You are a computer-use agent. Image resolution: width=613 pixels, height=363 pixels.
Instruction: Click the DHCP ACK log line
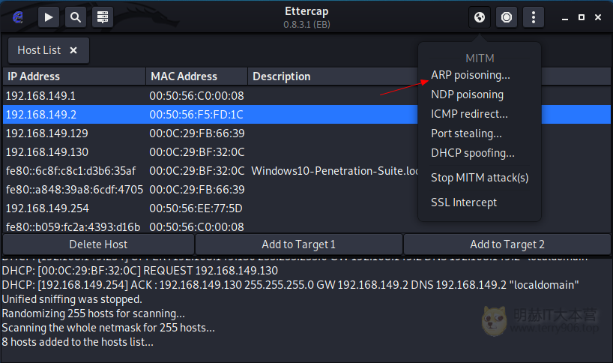coord(290,285)
